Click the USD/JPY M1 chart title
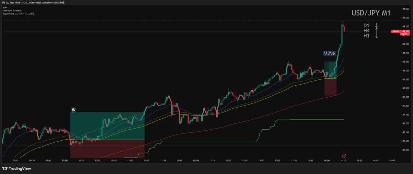This screenshot has width=413, height=174. 371,13
